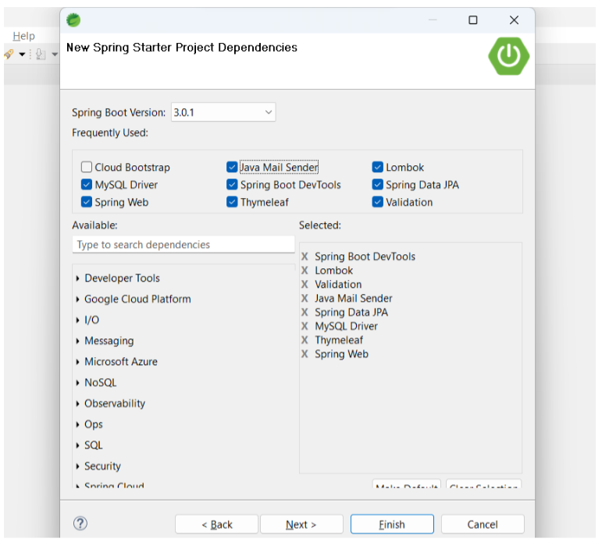602x542 pixels.
Task: Uncheck the Spring Boot DevTools checkbox
Action: click(232, 185)
